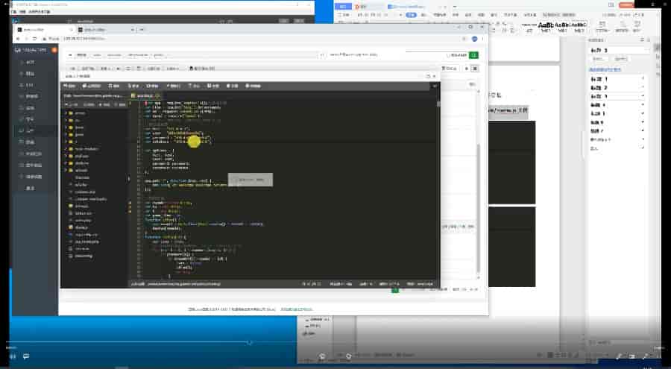
Task: Click the browser profile avatar icon
Action: 473,38
